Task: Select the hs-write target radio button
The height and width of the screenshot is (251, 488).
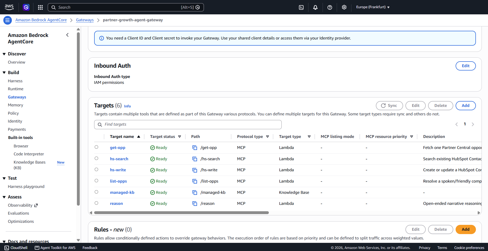Action: pyautogui.click(x=96, y=169)
